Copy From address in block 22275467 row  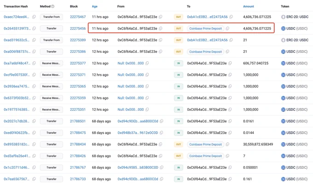click(x=161, y=17)
